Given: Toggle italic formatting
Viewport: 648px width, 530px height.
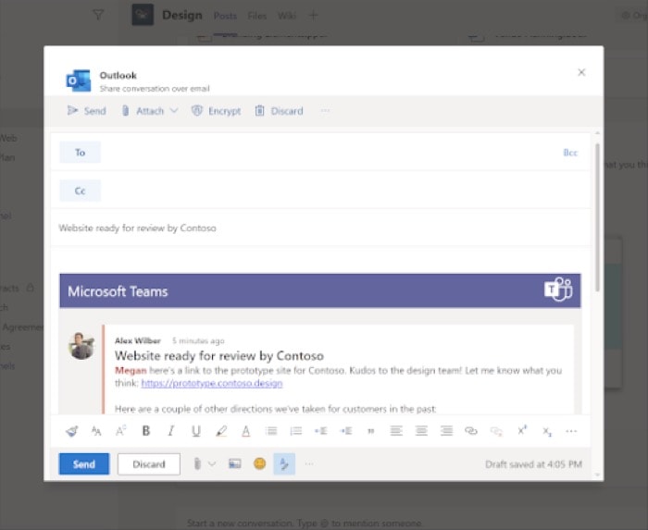Looking at the screenshot, I should [170, 431].
